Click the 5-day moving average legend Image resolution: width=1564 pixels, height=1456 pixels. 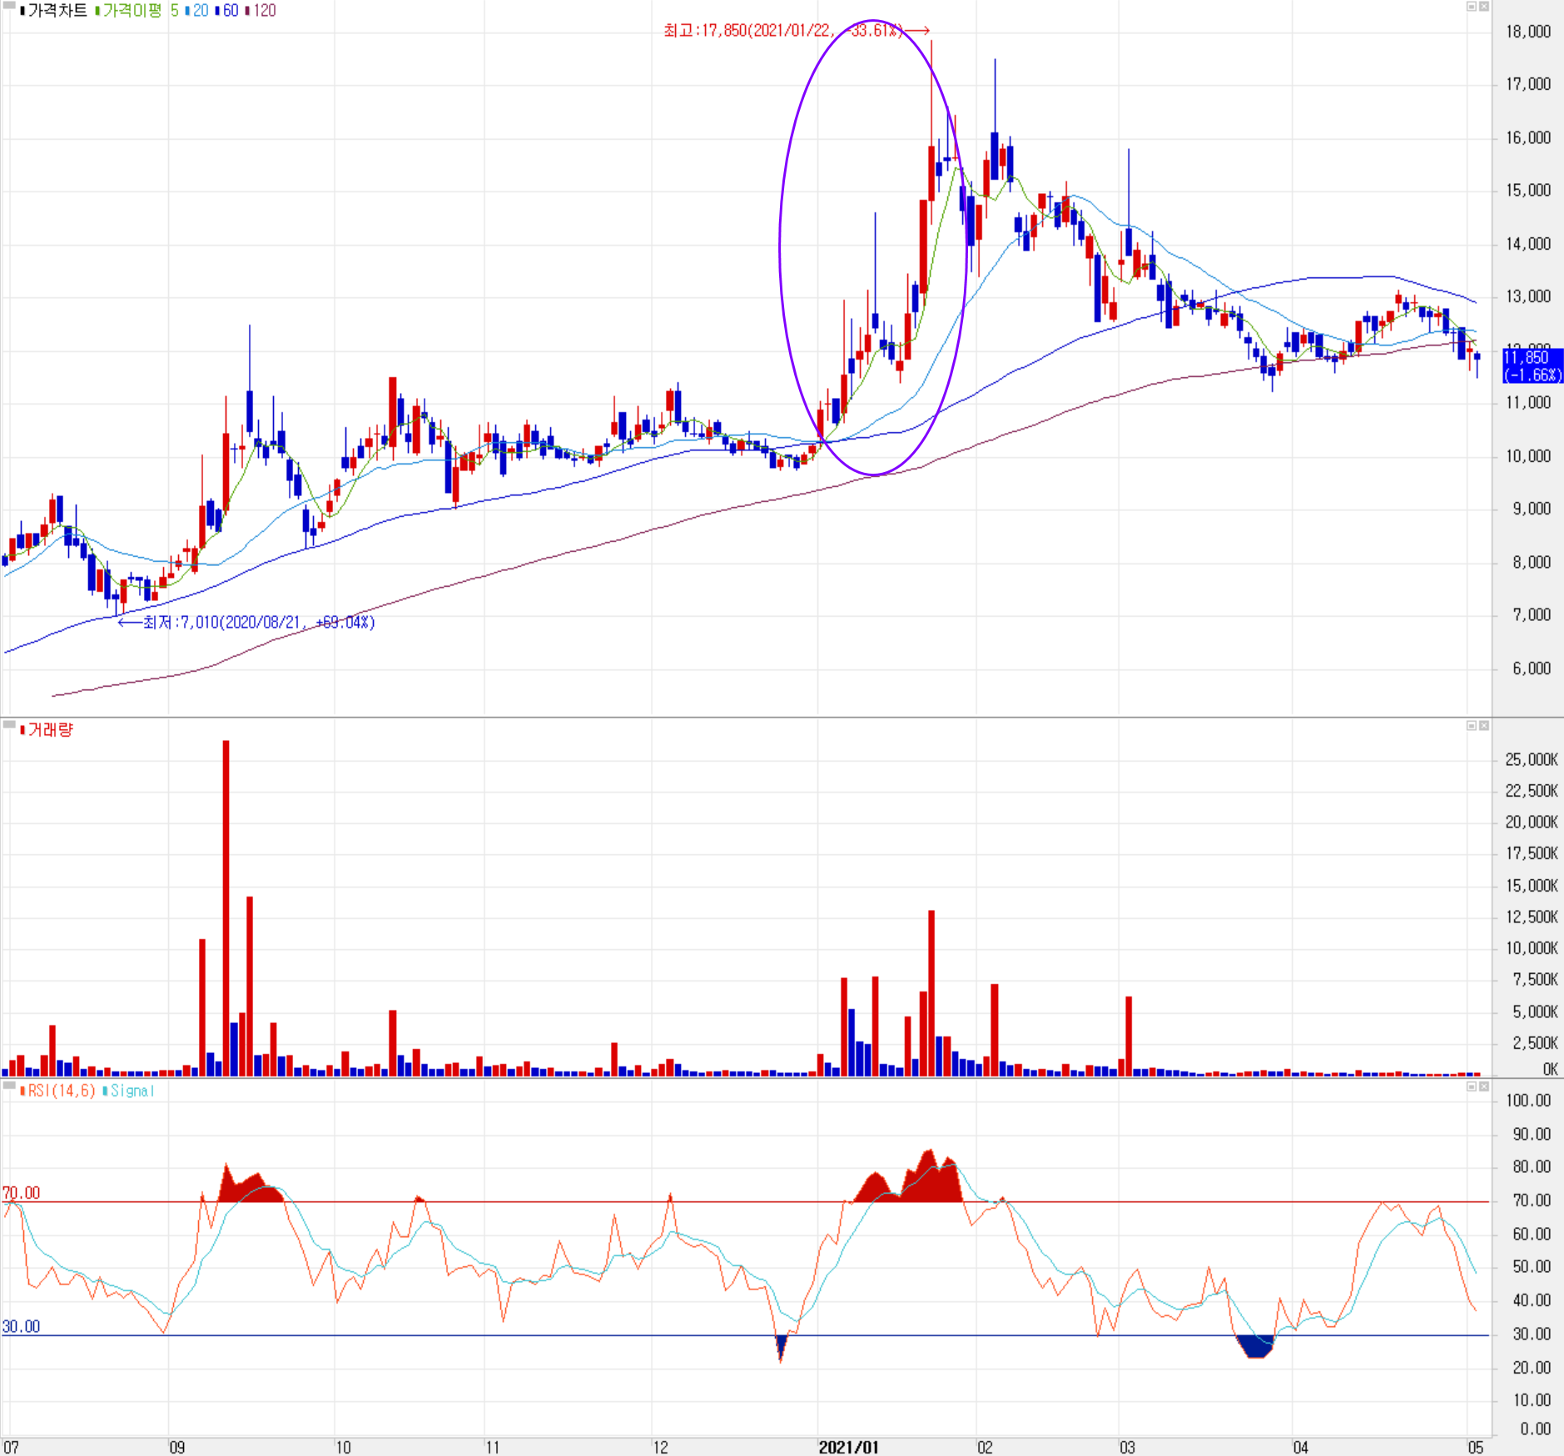pyautogui.click(x=175, y=11)
